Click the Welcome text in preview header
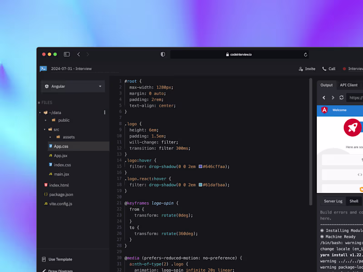This screenshot has width=363, height=272. point(339,110)
